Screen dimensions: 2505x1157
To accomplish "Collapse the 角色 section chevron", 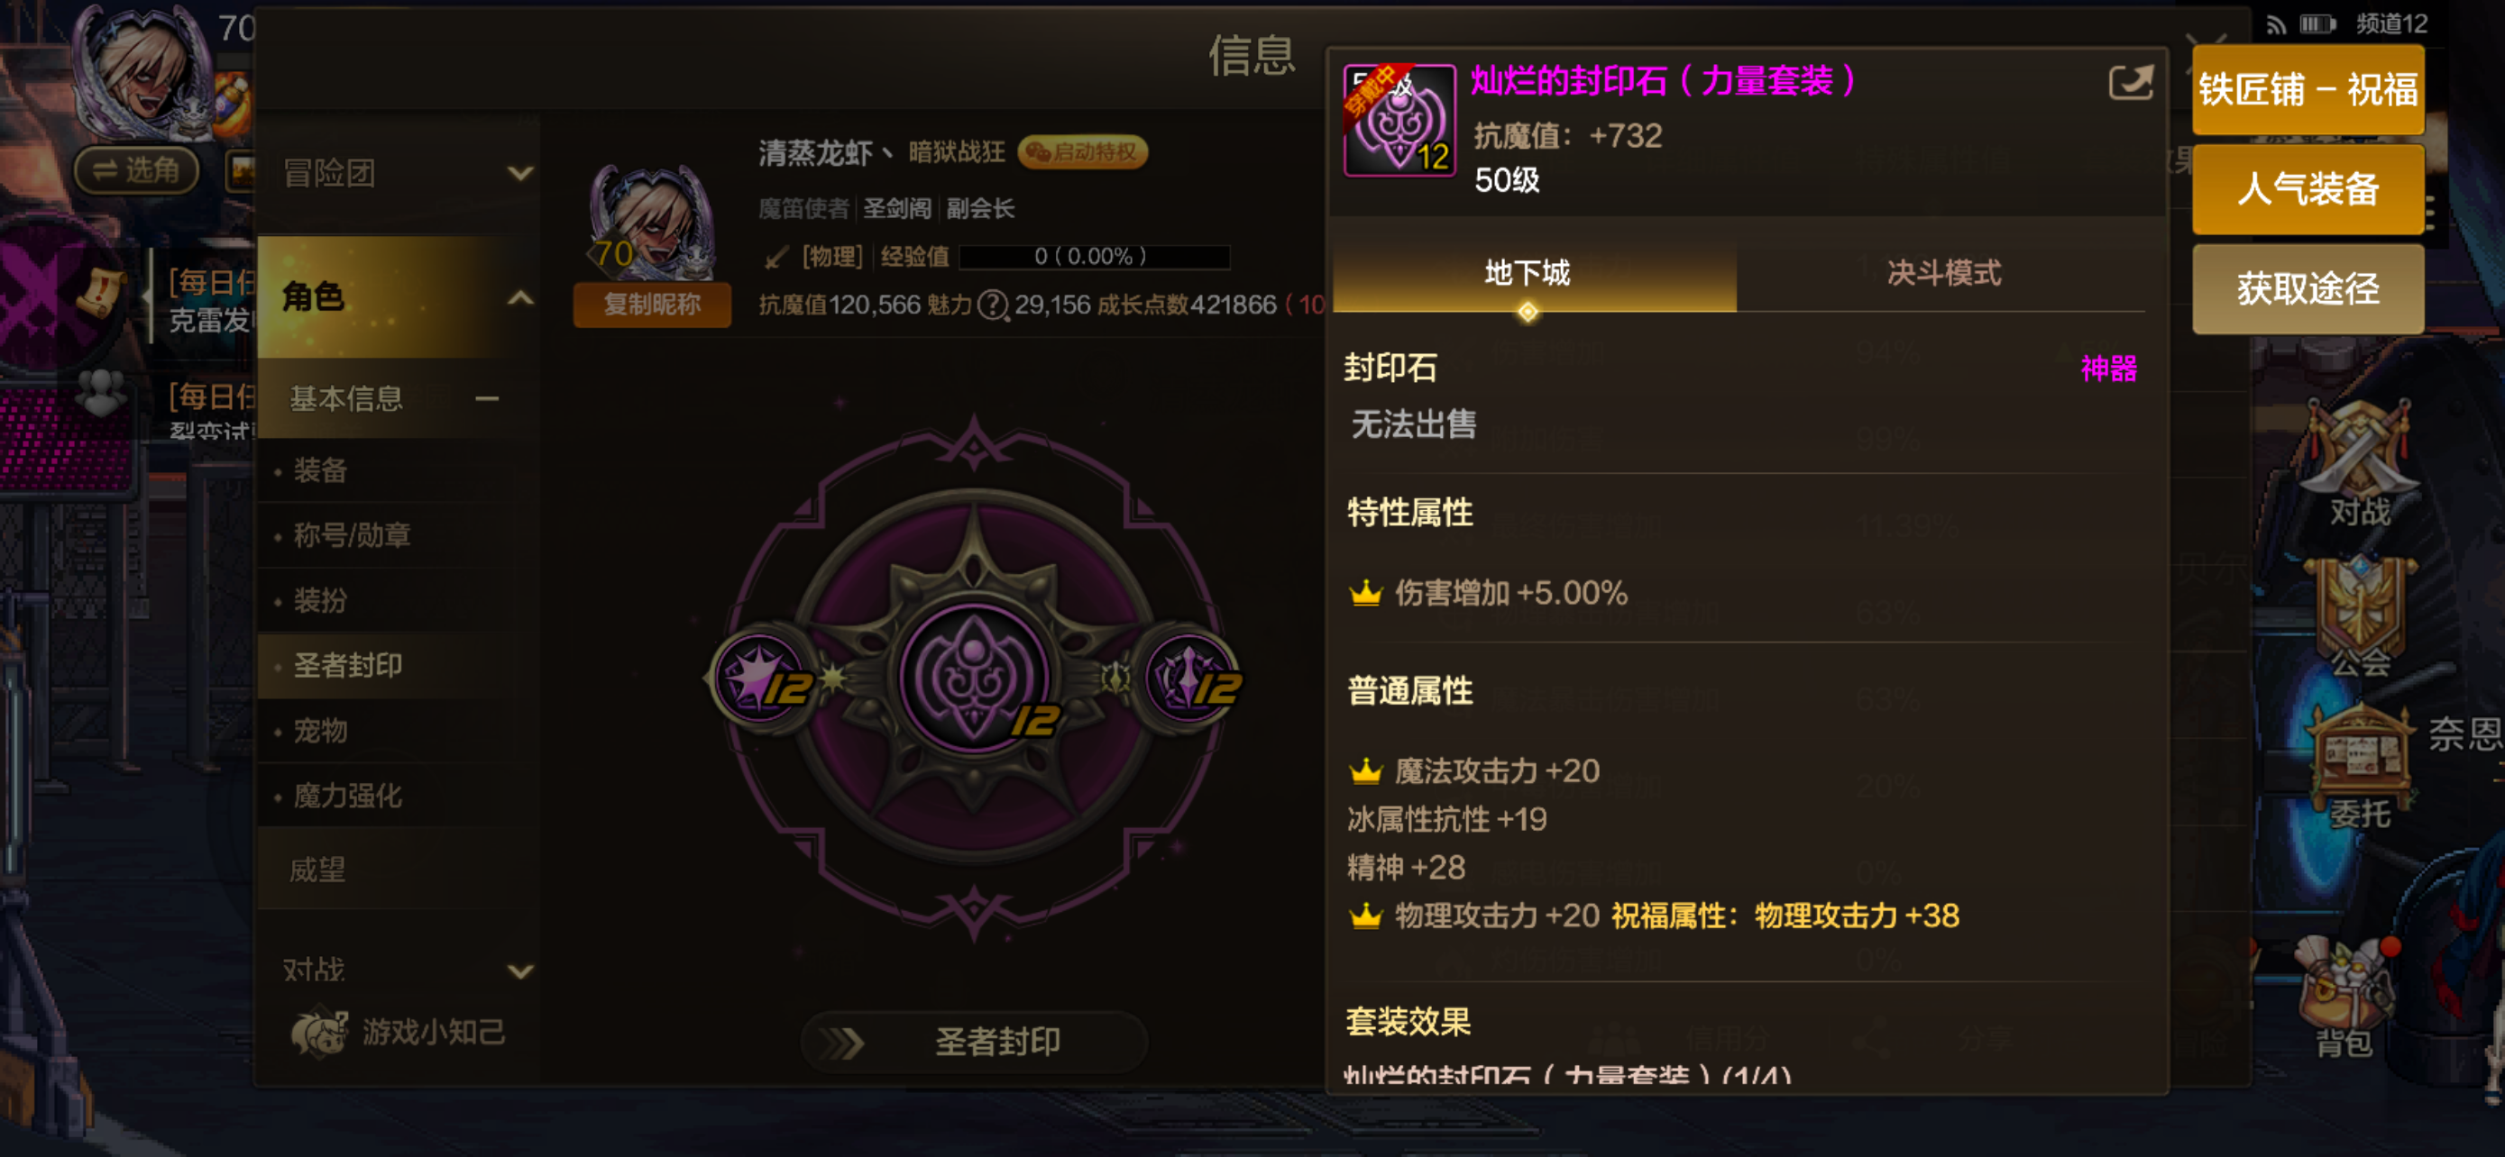I will pyautogui.click(x=521, y=297).
